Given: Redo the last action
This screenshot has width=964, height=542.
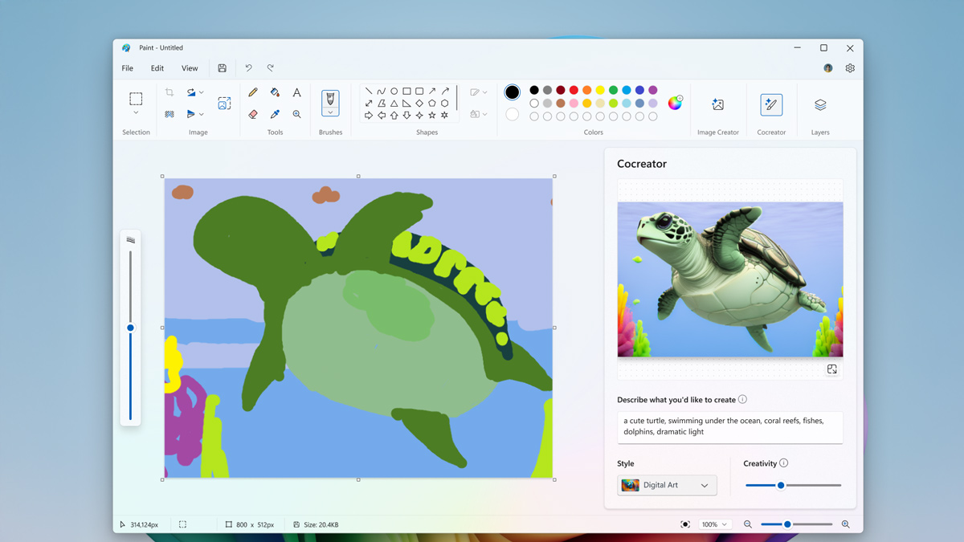Looking at the screenshot, I should (271, 68).
